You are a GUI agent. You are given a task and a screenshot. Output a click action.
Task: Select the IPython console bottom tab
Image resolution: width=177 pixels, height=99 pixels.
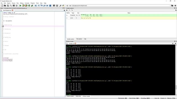pyautogui.click(x=86, y=96)
